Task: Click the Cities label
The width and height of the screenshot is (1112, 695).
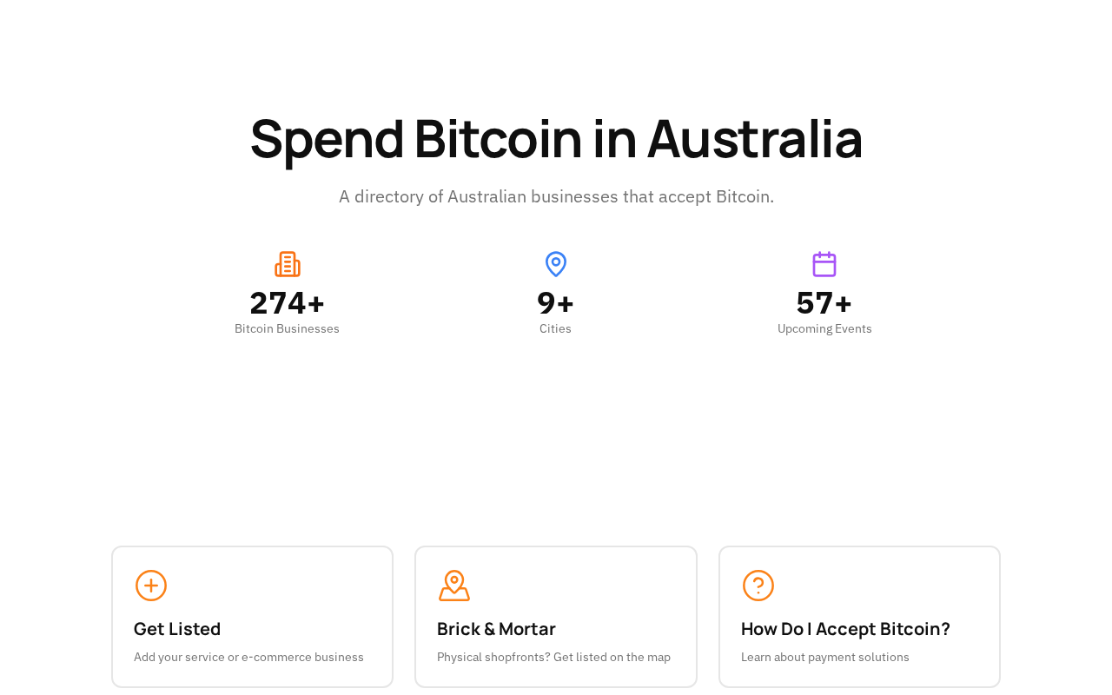Action: [x=555, y=328]
